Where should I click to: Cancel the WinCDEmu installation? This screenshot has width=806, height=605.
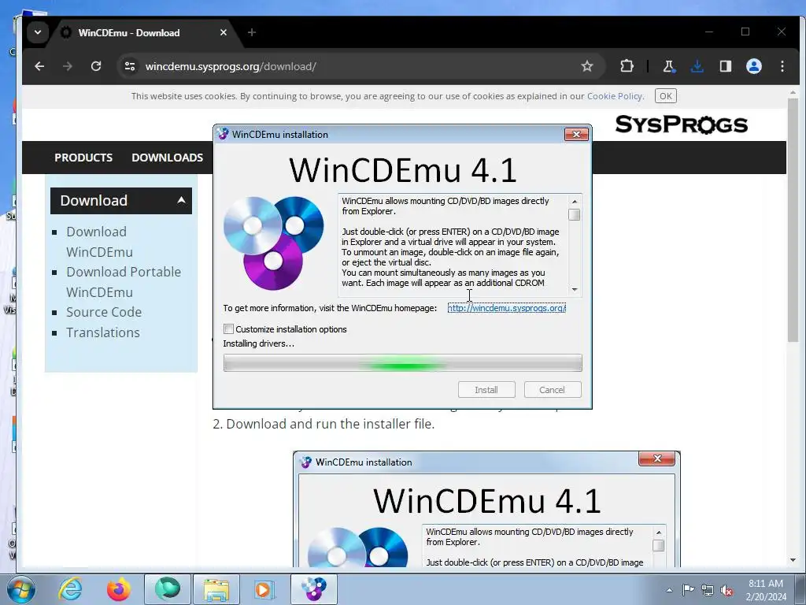552,390
